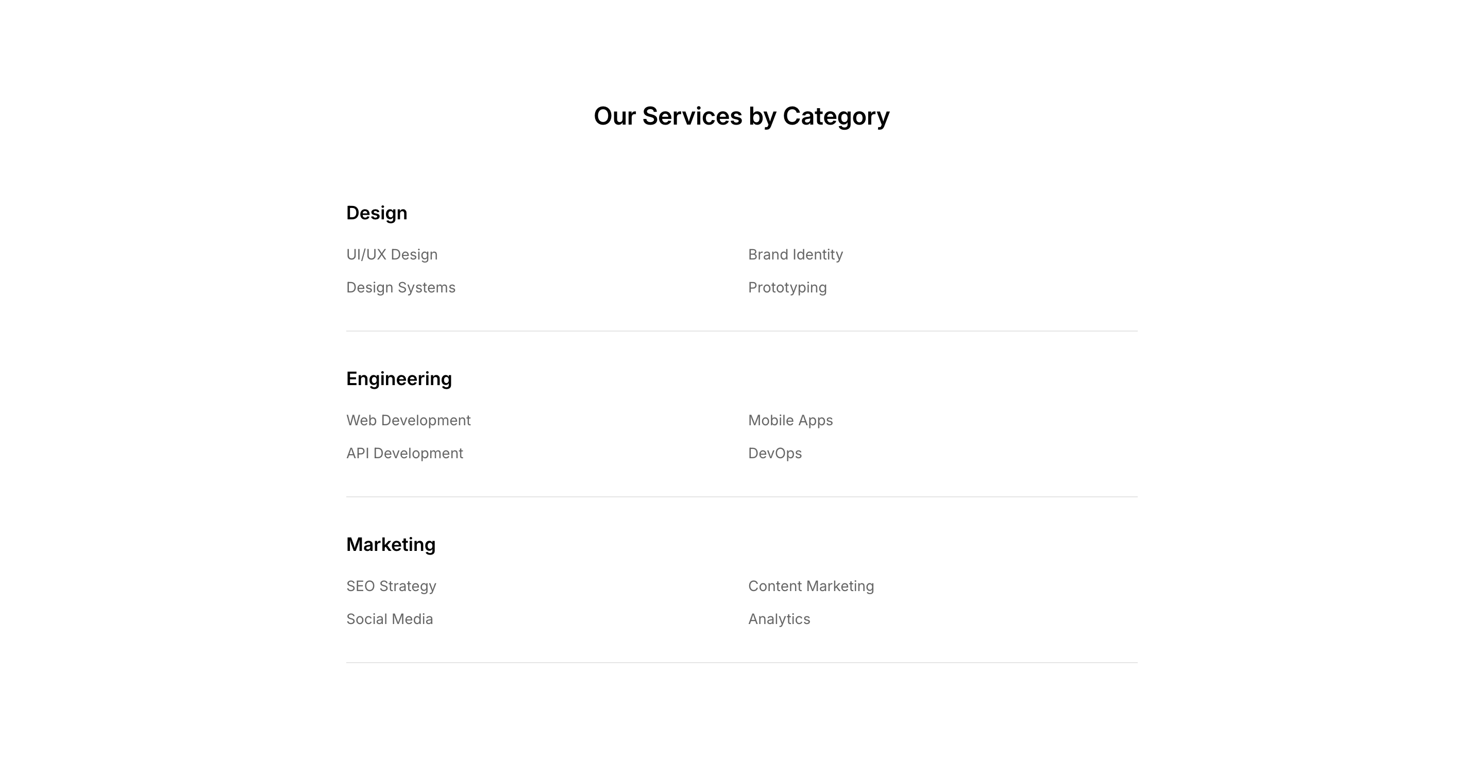
Task: Select Design Systems in Design category
Action: (400, 287)
